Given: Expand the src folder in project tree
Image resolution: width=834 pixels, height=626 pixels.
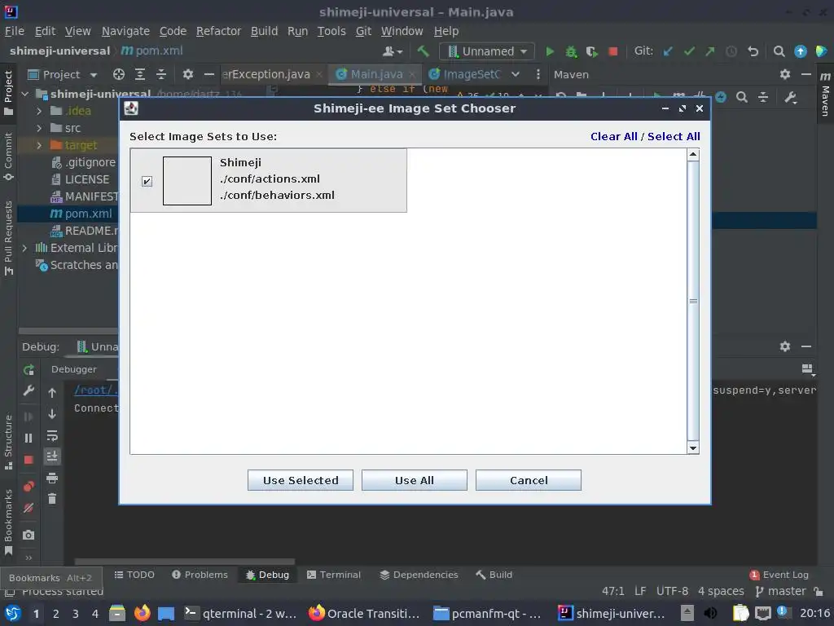Looking at the screenshot, I should pyautogui.click(x=39, y=128).
